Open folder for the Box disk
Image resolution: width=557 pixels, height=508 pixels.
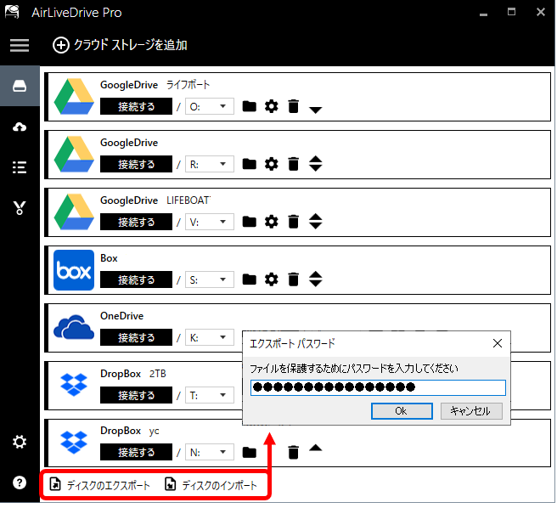tap(249, 279)
